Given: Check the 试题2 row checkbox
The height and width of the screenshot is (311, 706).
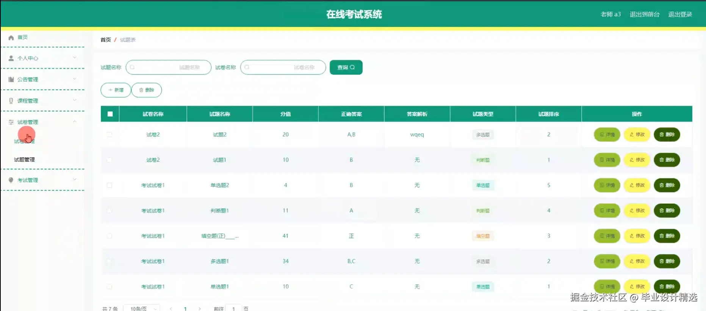Looking at the screenshot, I should pyautogui.click(x=110, y=135).
